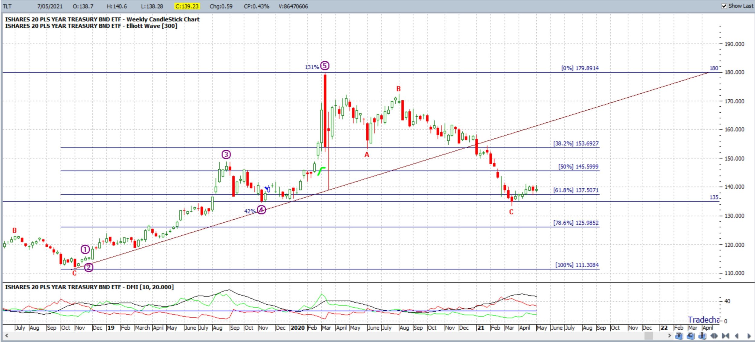This screenshot has width=755, height=342.
Task: Click the circled wave 2 marker
Action: tap(88, 267)
